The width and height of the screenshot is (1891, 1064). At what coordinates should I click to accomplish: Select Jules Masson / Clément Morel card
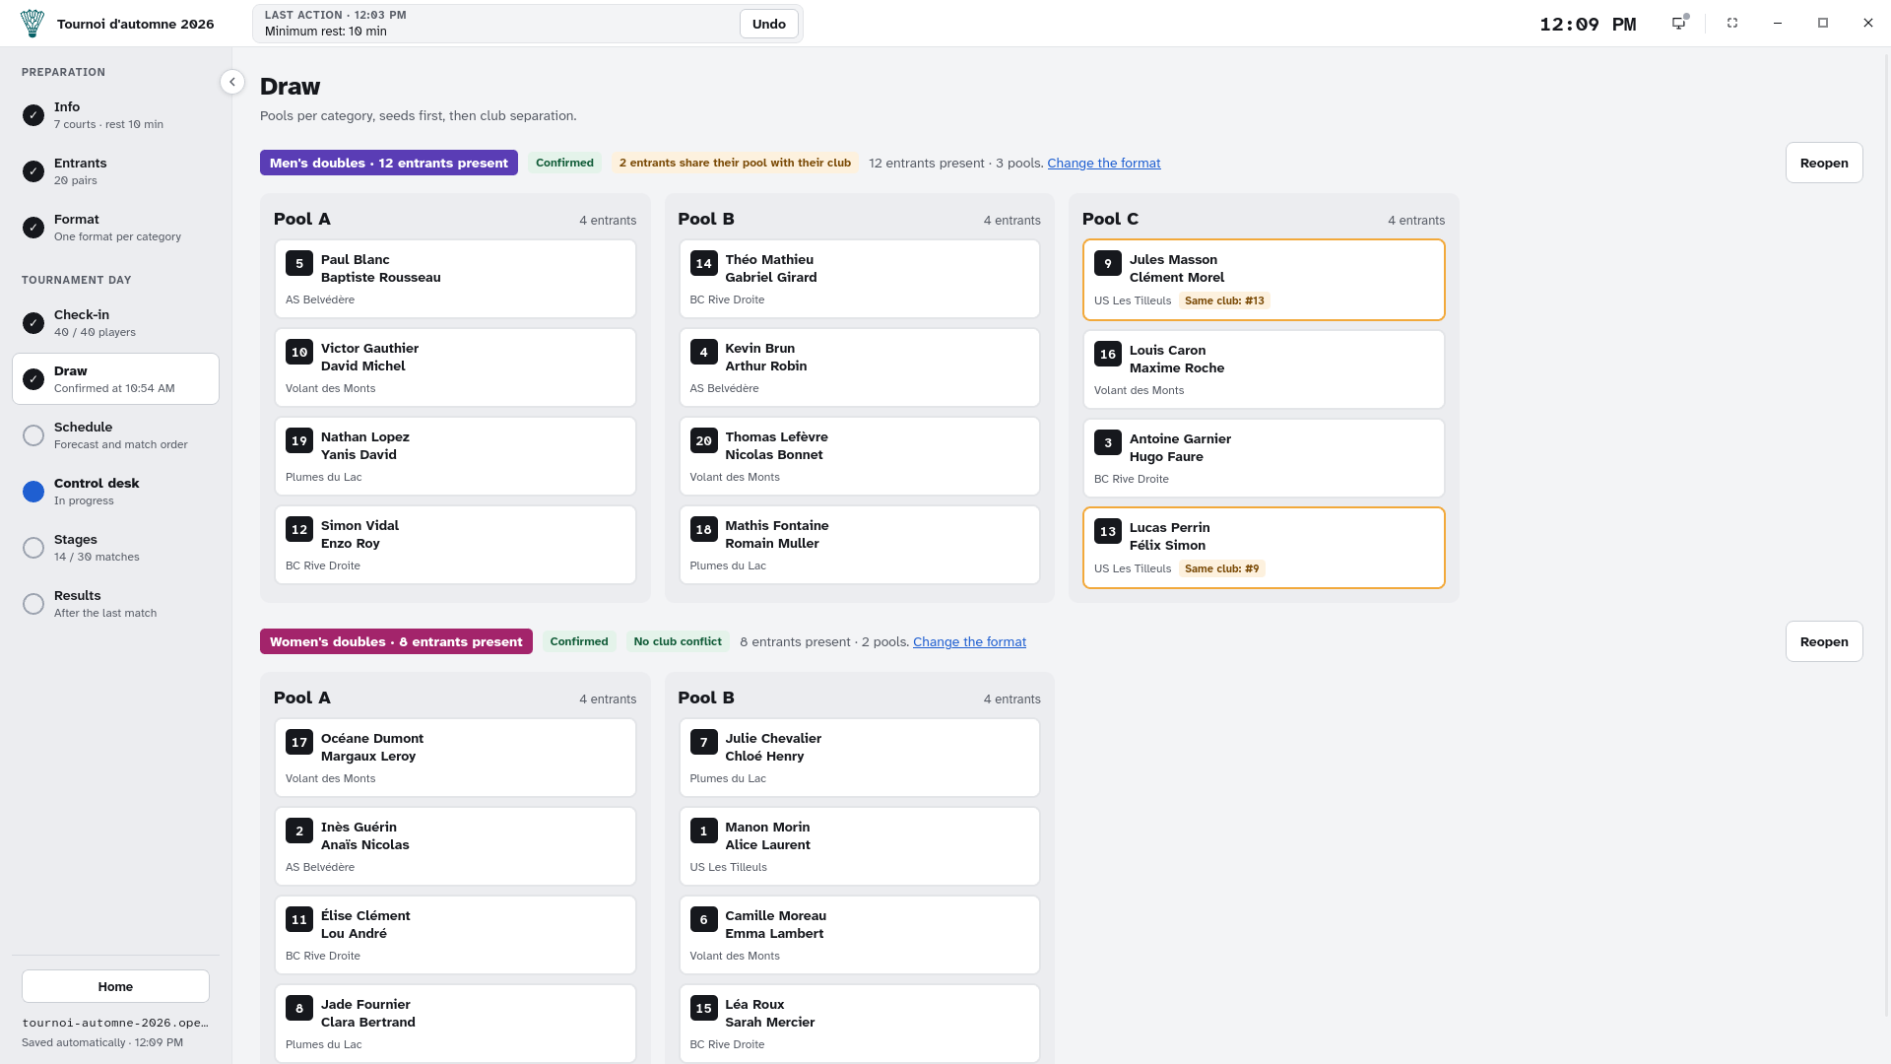[1264, 280]
